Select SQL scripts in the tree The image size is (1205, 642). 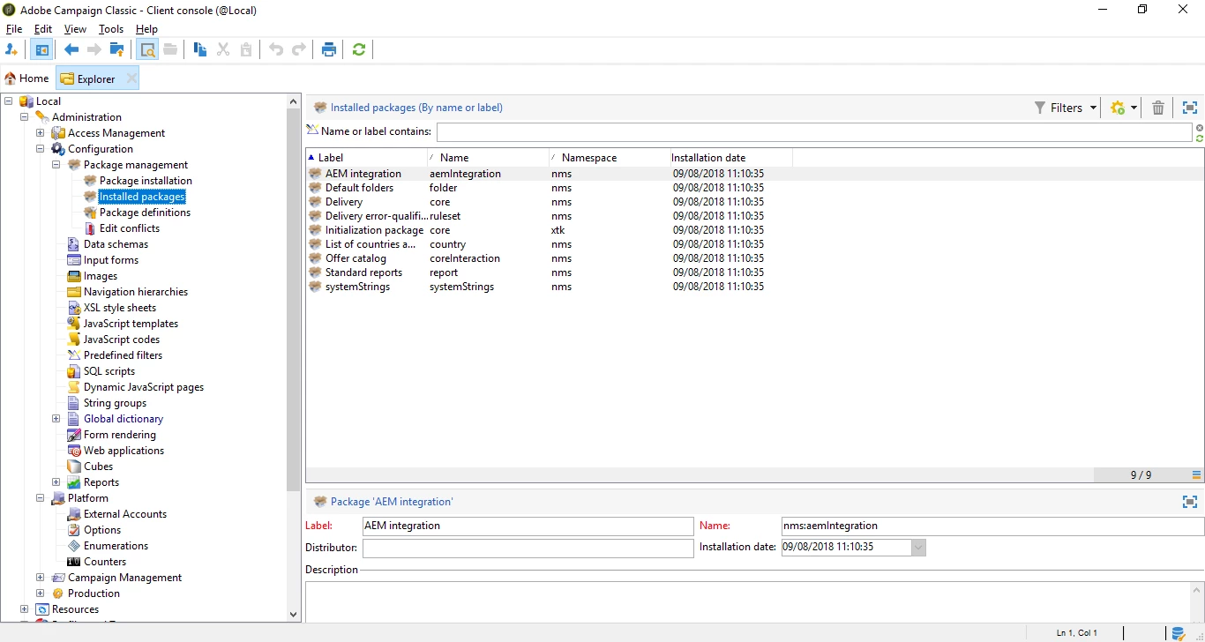[109, 371]
